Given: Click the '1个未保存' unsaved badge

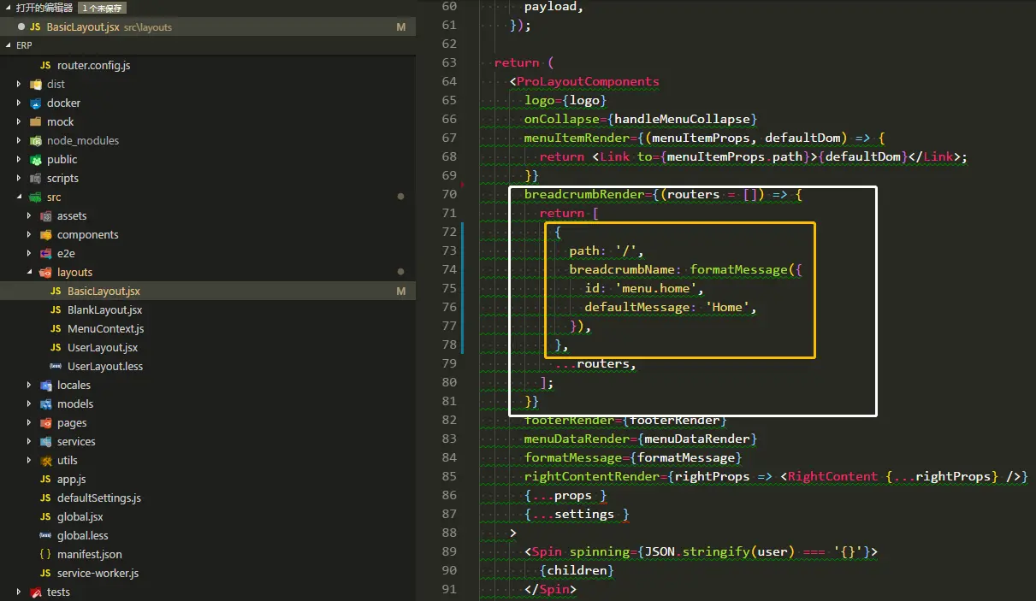Looking at the screenshot, I should (103, 8).
